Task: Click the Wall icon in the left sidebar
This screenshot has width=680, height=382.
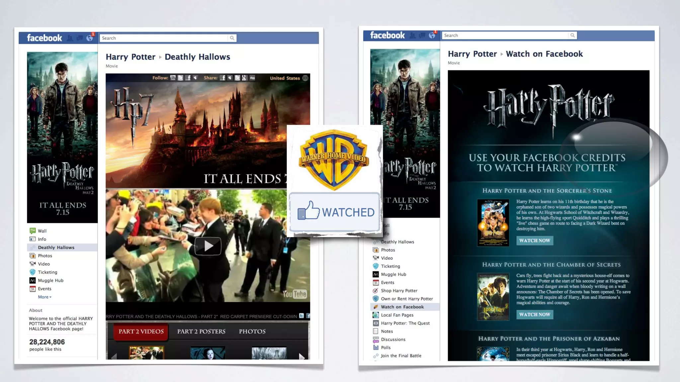Action: [33, 231]
